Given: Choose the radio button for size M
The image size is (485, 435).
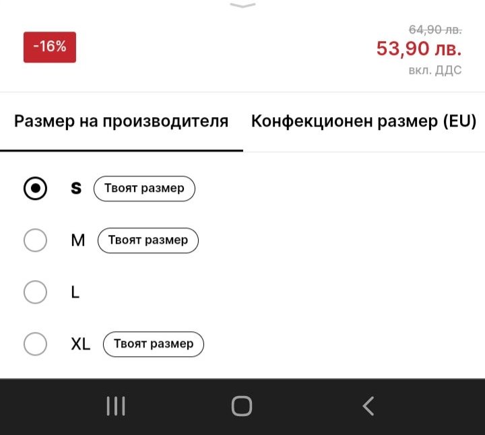Looking at the screenshot, I should (35, 240).
